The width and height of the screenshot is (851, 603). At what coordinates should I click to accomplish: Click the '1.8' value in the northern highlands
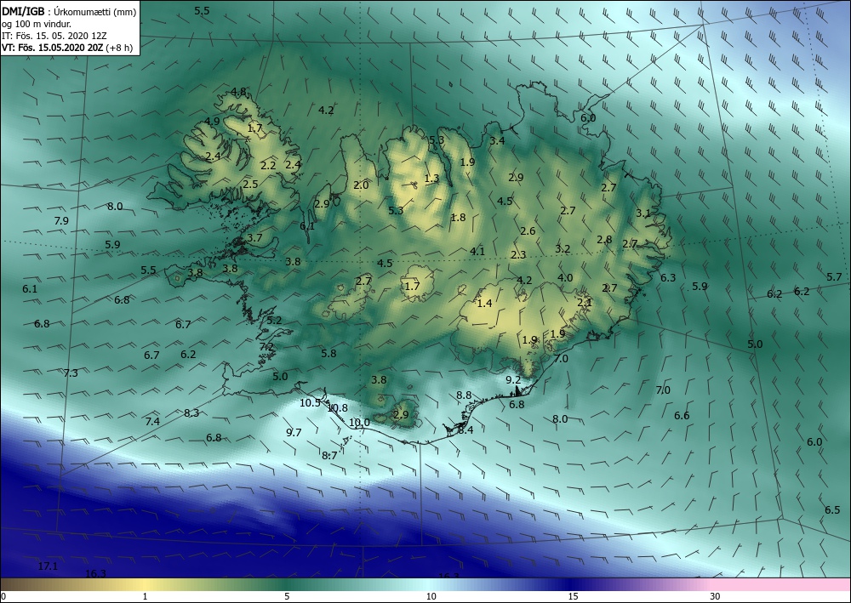pos(458,218)
